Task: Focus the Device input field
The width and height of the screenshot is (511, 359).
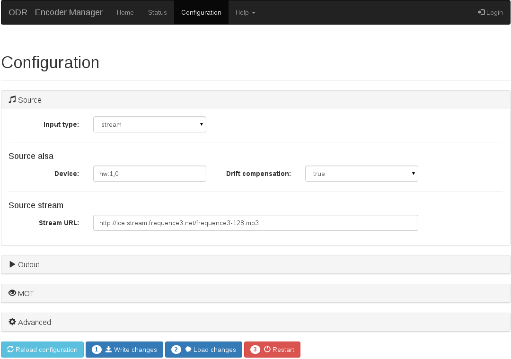Action: tap(150, 174)
